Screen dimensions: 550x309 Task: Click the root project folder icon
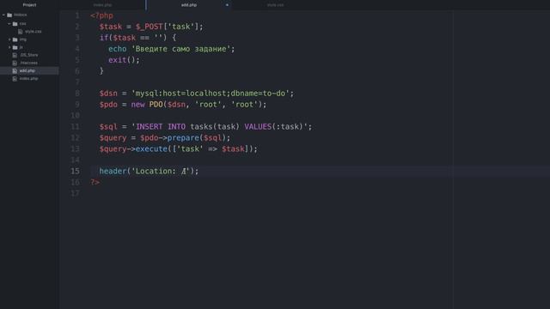9,15
